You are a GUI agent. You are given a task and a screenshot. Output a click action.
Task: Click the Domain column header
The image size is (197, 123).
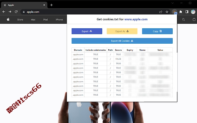pos(78,50)
